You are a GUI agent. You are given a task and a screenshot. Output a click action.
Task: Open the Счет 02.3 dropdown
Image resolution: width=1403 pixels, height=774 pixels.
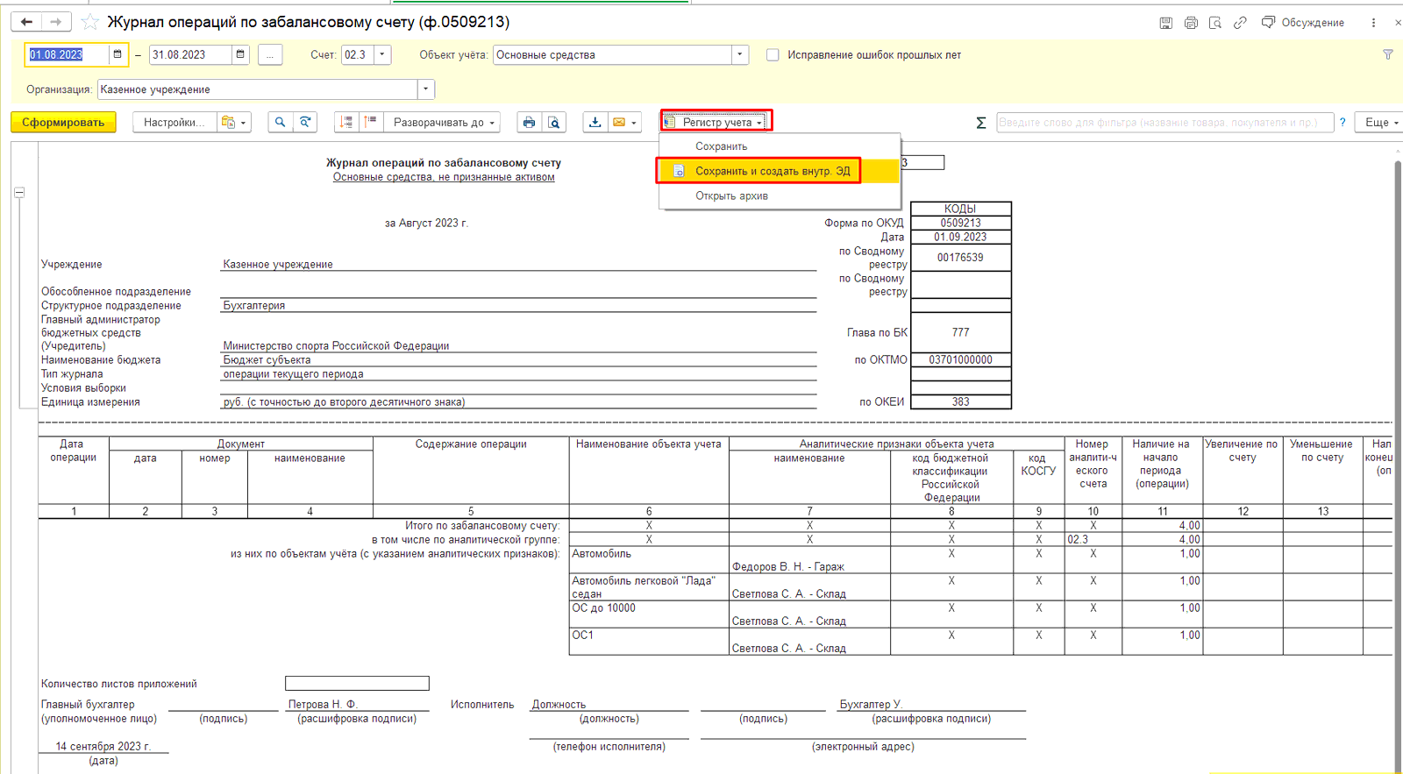[x=382, y=54]
